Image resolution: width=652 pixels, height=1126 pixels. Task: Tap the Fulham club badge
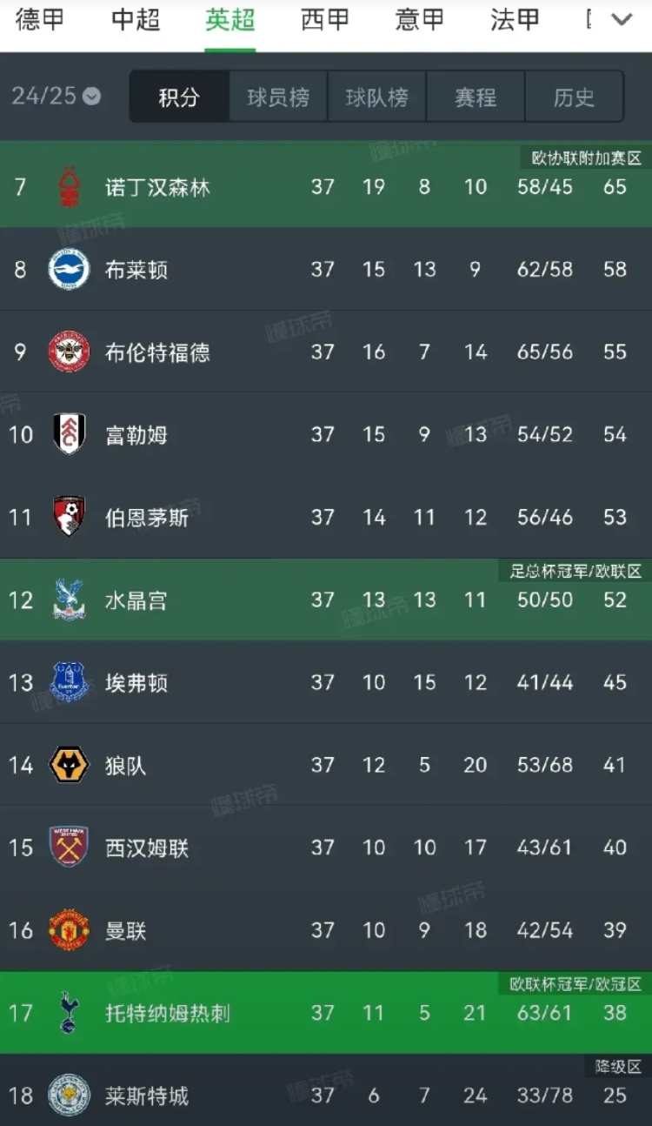69,434
